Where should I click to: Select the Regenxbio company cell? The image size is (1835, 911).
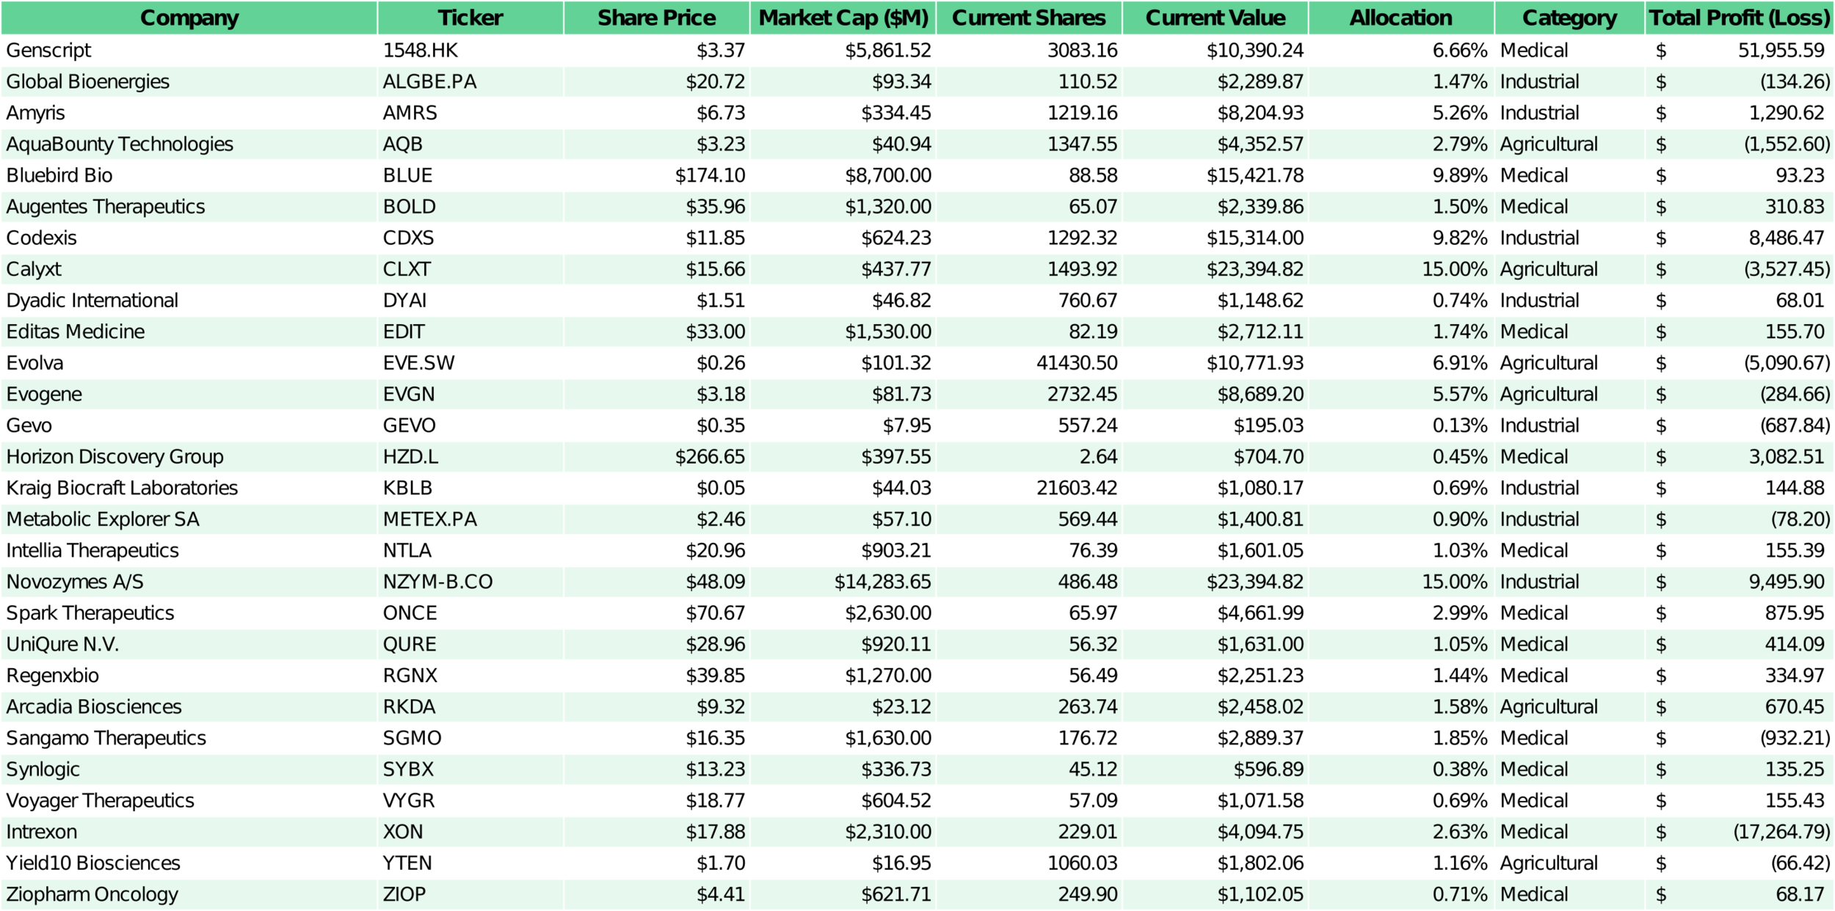pos(189,676)
